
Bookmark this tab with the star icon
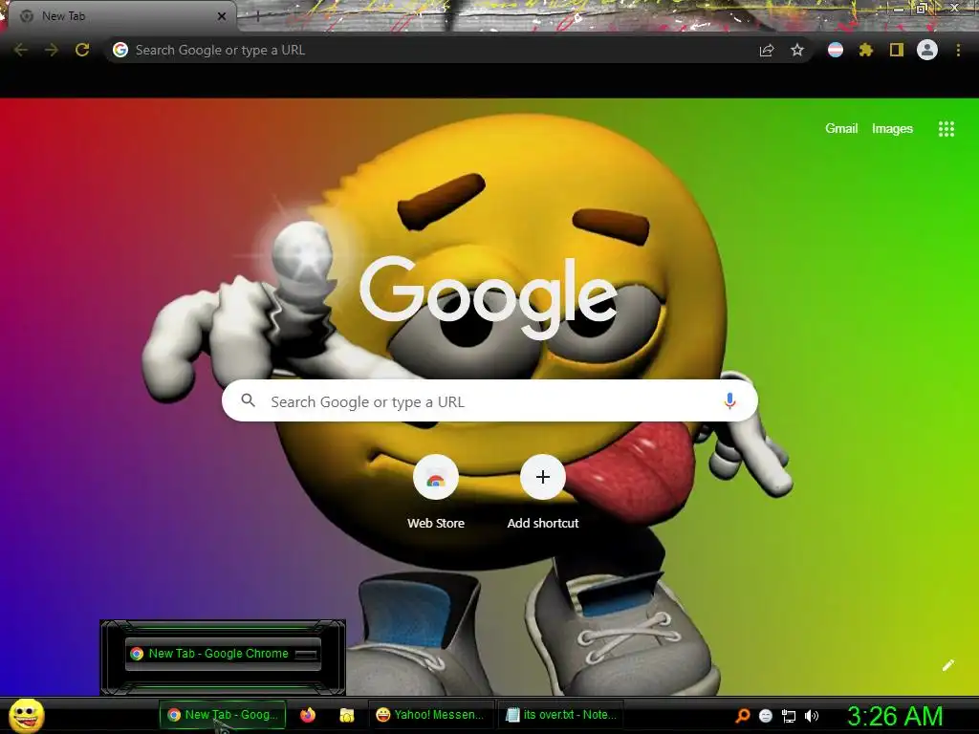pos(796,50)
